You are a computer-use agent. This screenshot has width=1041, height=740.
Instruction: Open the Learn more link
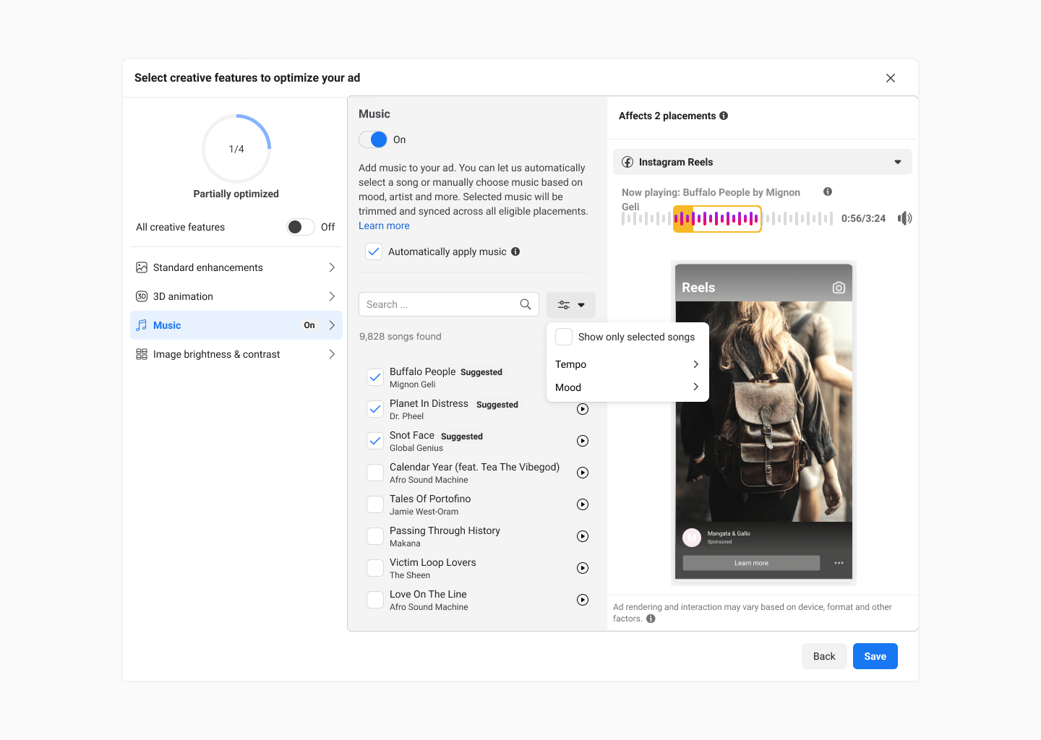(384, 225)
